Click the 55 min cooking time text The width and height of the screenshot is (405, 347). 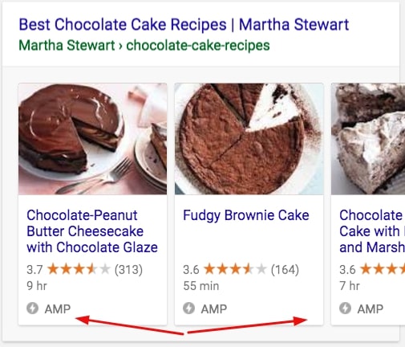(201, 286)
